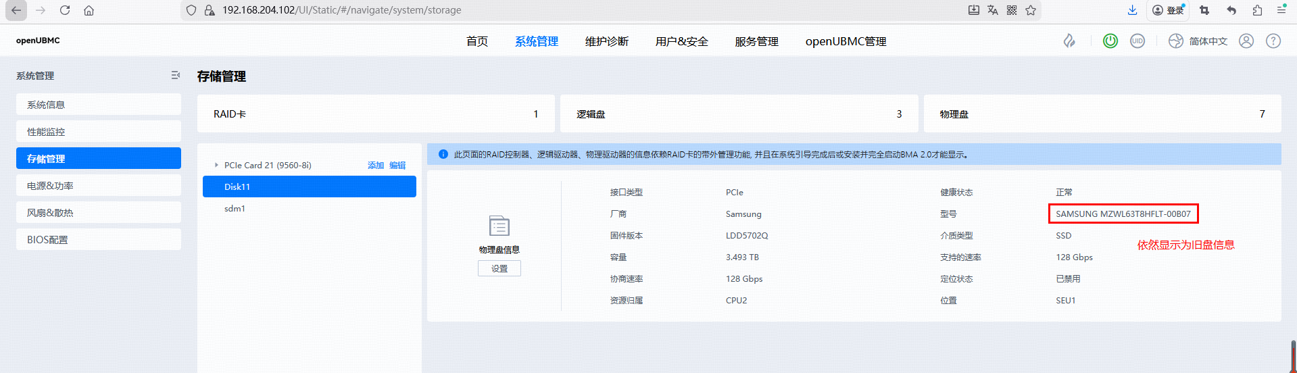1297x373 pixels.
Task: Click the alarm flame icon in header
Action: point(1069,41)
